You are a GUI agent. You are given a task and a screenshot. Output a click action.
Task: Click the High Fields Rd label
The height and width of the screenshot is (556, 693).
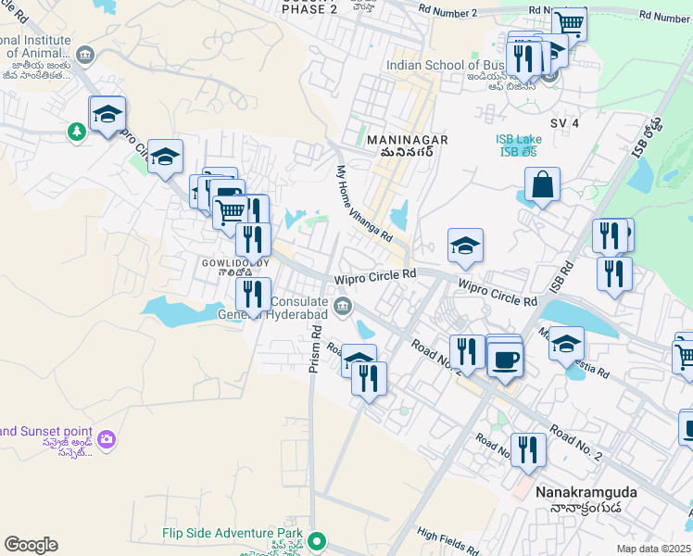click(447, 540)
